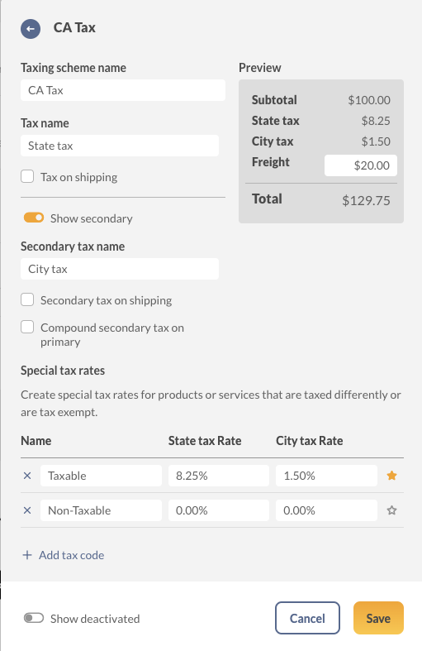Turn off Show secondary toggle
The image size is (422, 651).
click(x=34, y=218)
